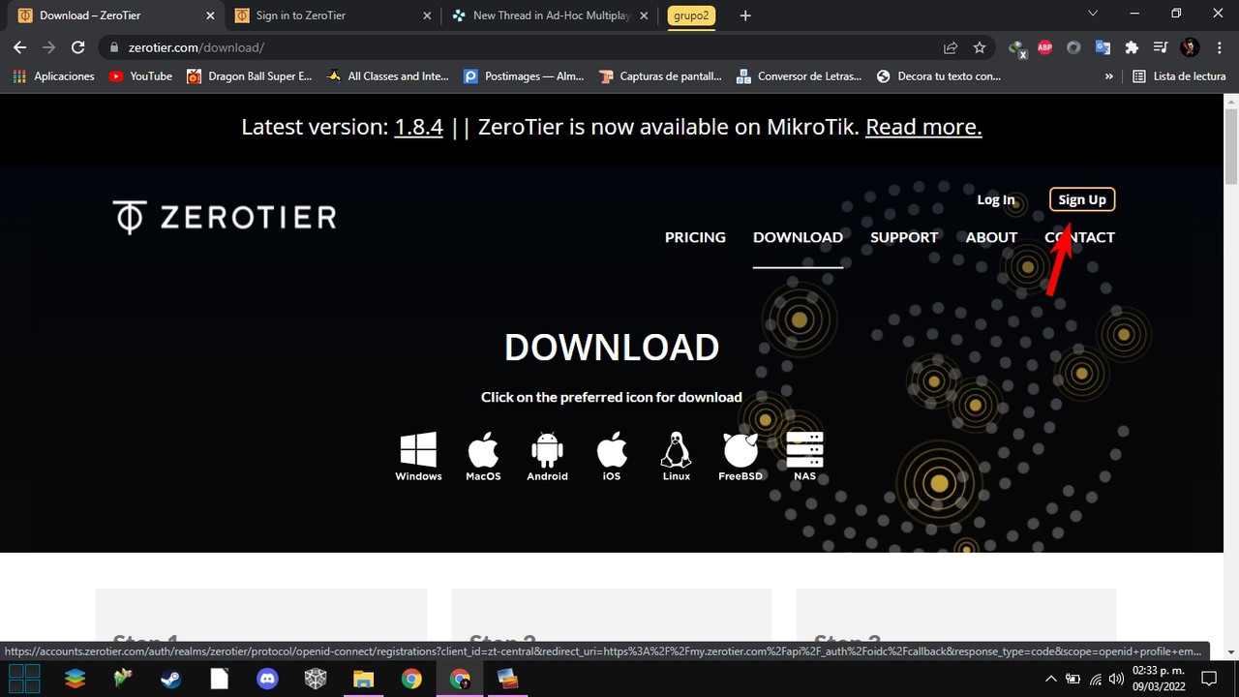Click the taskbar volume icon

pos(1115,679)
